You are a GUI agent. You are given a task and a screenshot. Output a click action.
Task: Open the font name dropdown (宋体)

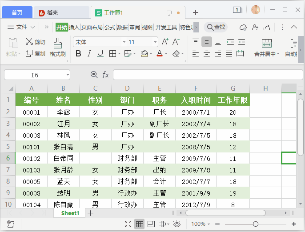tap(124, 42)
